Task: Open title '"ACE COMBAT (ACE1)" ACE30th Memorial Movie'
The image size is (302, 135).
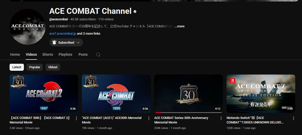Action: tap(112, 120)
